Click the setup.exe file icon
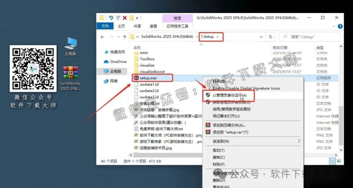The image size is (353, 188). tap(136, 78)
